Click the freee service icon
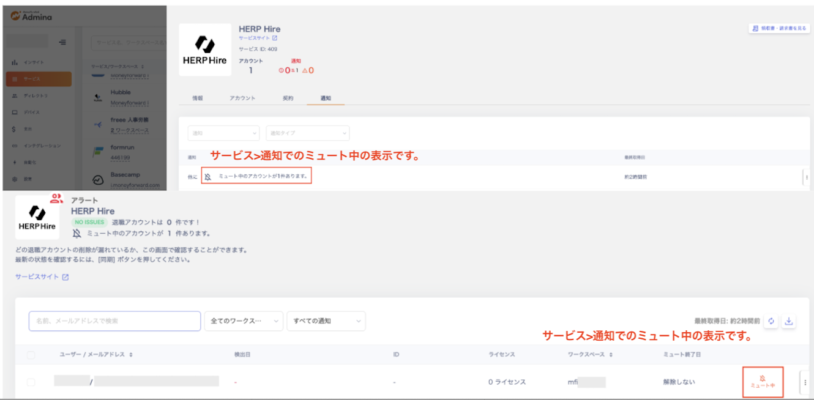814x400 pixels. click(x=98, y=125)
